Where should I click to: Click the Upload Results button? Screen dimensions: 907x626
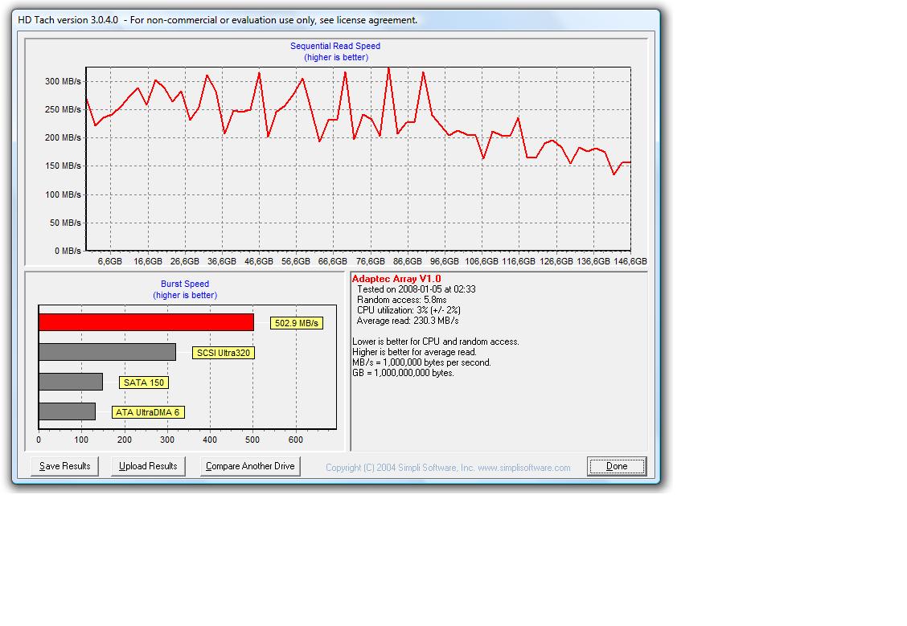[x=148, y=466]
